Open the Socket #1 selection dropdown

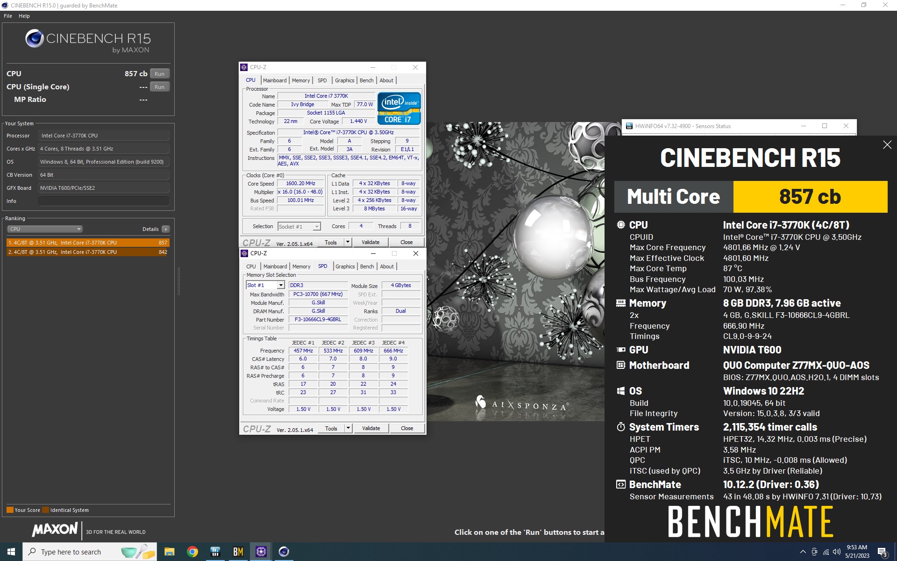299,227
